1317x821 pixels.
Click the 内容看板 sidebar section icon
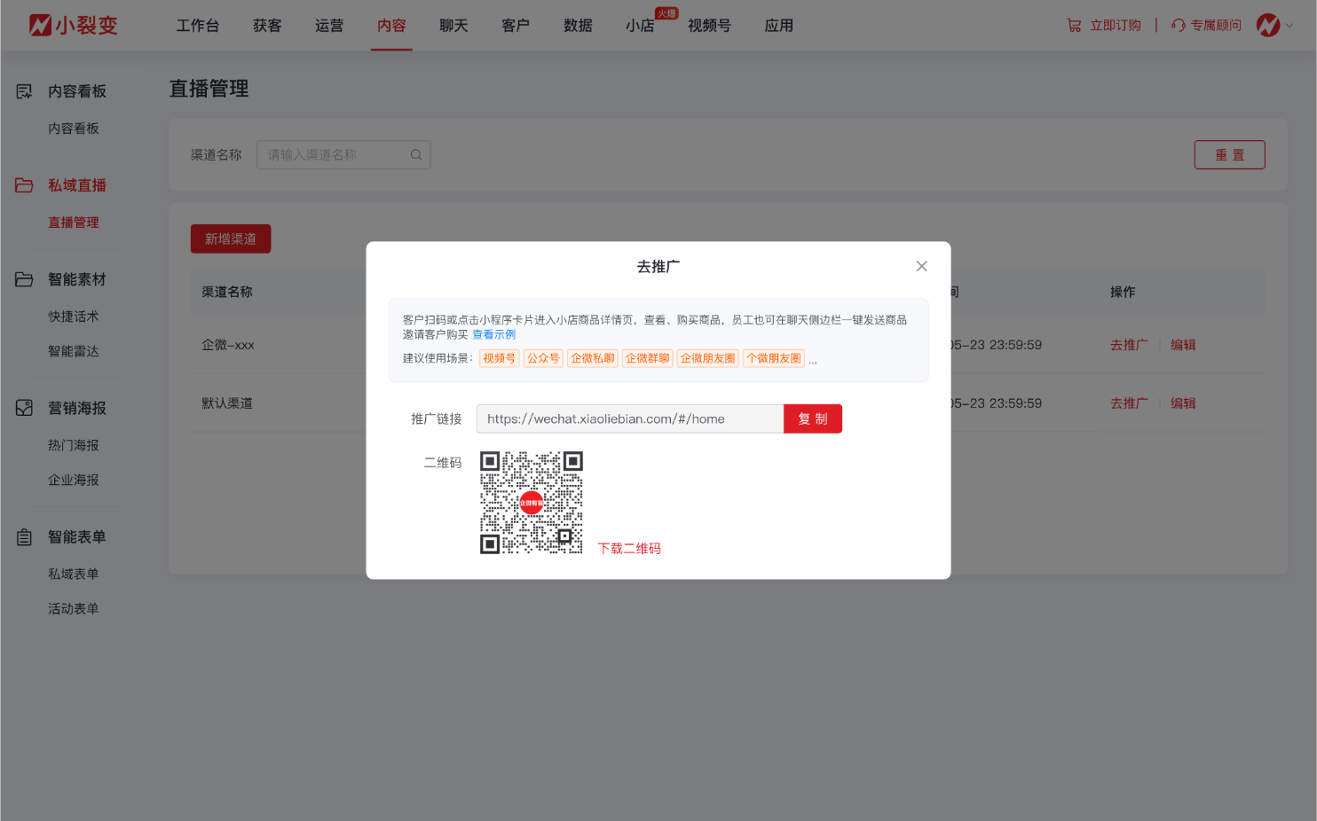[24, 91]
